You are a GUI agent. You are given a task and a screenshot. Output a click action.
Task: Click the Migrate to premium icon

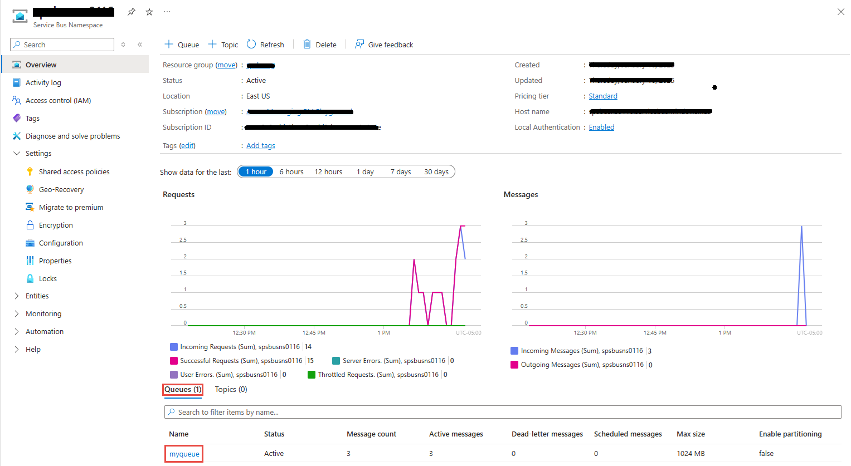point(30,207)
